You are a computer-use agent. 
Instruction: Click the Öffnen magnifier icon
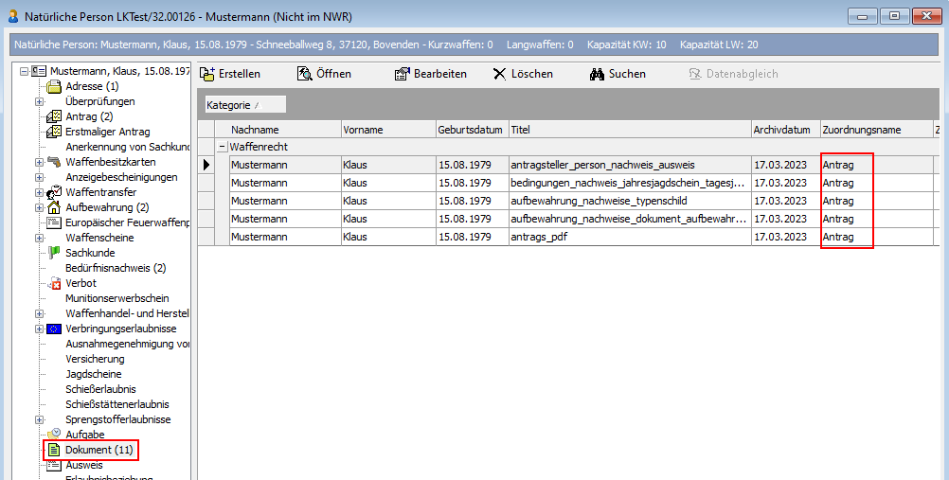pos(305,74)
